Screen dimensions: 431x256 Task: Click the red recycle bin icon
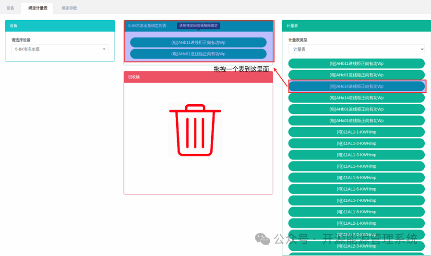click(195, 130)
